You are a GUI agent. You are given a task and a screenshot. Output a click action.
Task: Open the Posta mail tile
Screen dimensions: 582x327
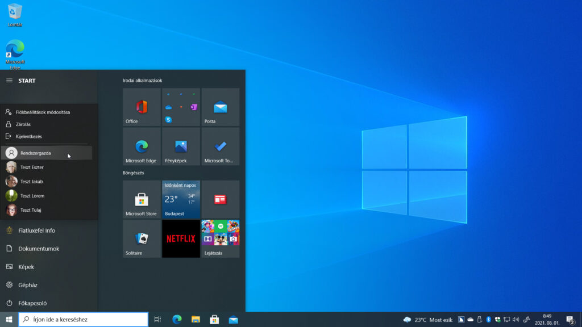pos(220,107)
